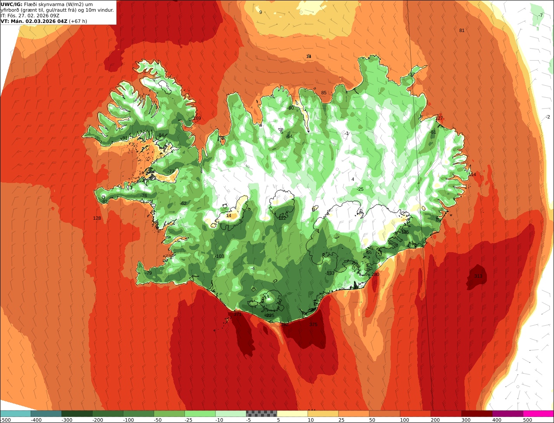Viewport: 554px width, 423px height.
Task: Pick the checkered -5 to 5 legend swatch
Action: [261, 413]
